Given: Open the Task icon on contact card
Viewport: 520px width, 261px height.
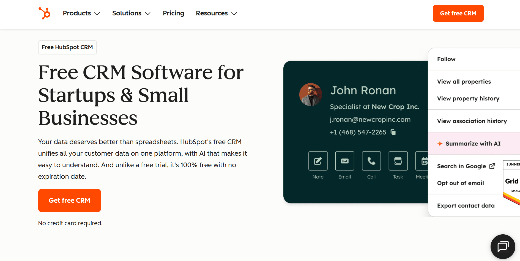Looking at the screenshot, I should click(x=398, y=161).
